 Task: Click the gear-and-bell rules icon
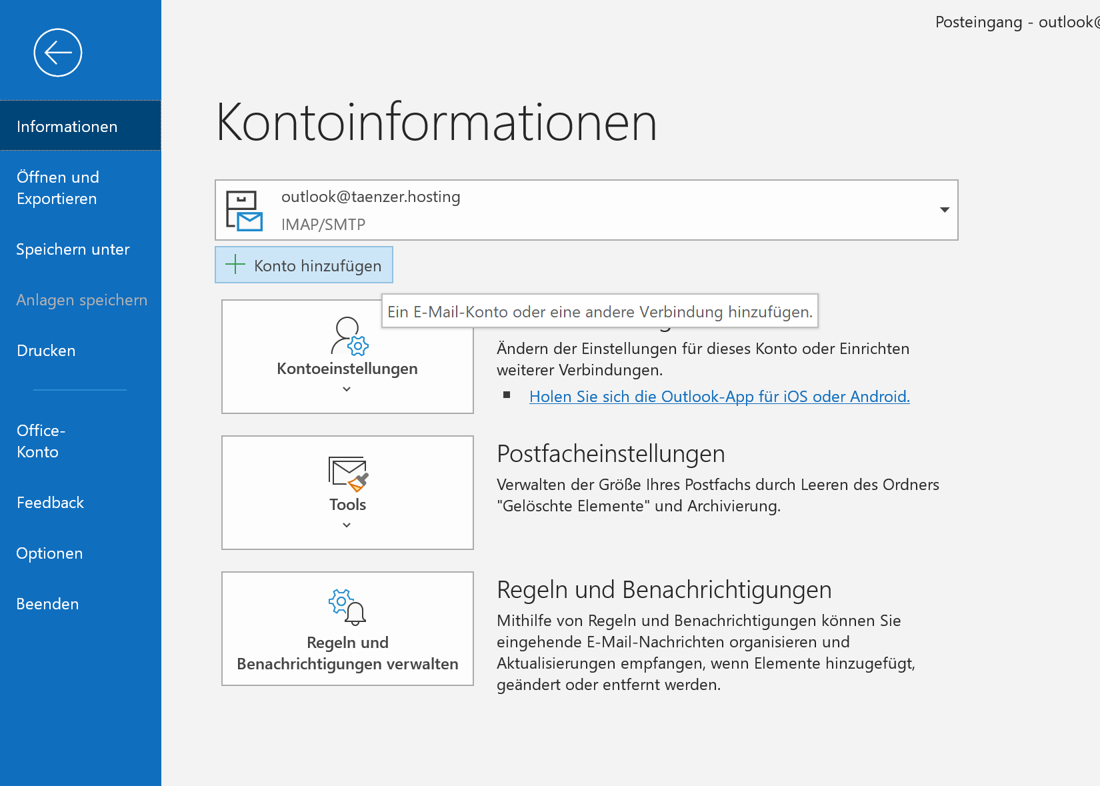tap(347, 607)
